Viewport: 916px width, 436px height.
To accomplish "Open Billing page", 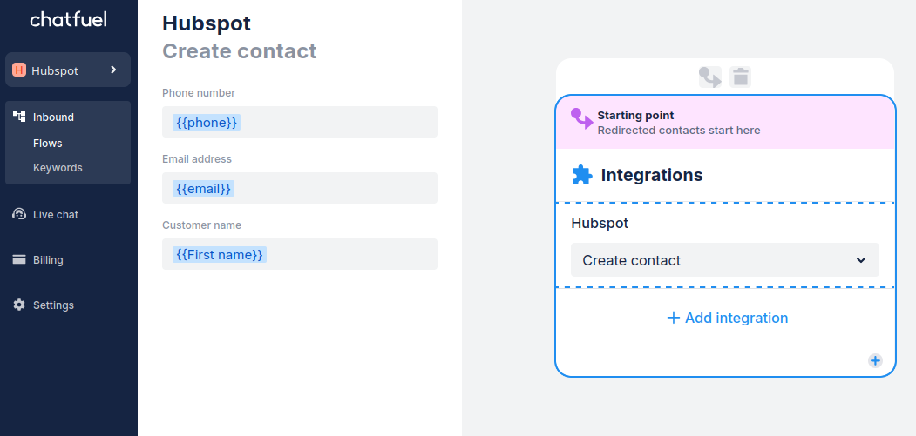I will pos(48,259).
